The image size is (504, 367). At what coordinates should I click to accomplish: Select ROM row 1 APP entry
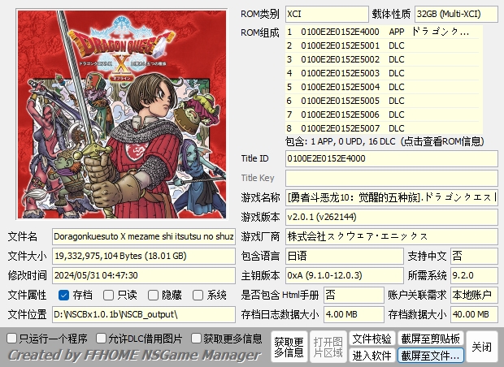(x=382, y=32)
